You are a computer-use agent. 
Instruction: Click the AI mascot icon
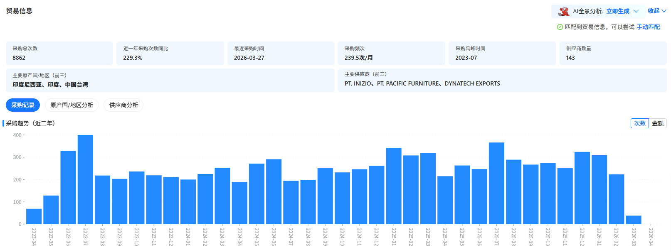tap(564, 11)
